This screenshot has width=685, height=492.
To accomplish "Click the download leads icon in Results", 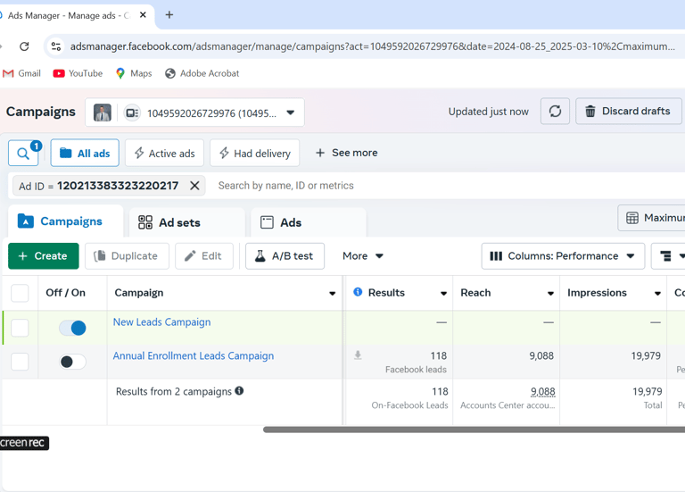I will click(358, 355).
